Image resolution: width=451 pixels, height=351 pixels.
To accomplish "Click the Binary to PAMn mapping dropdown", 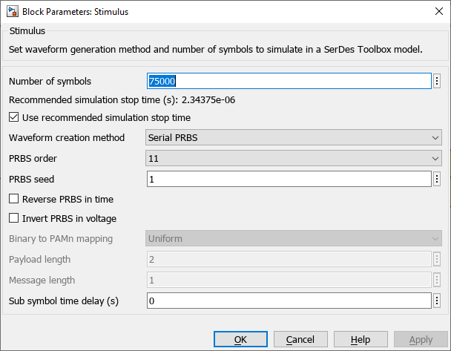I will tap(294, 238).
